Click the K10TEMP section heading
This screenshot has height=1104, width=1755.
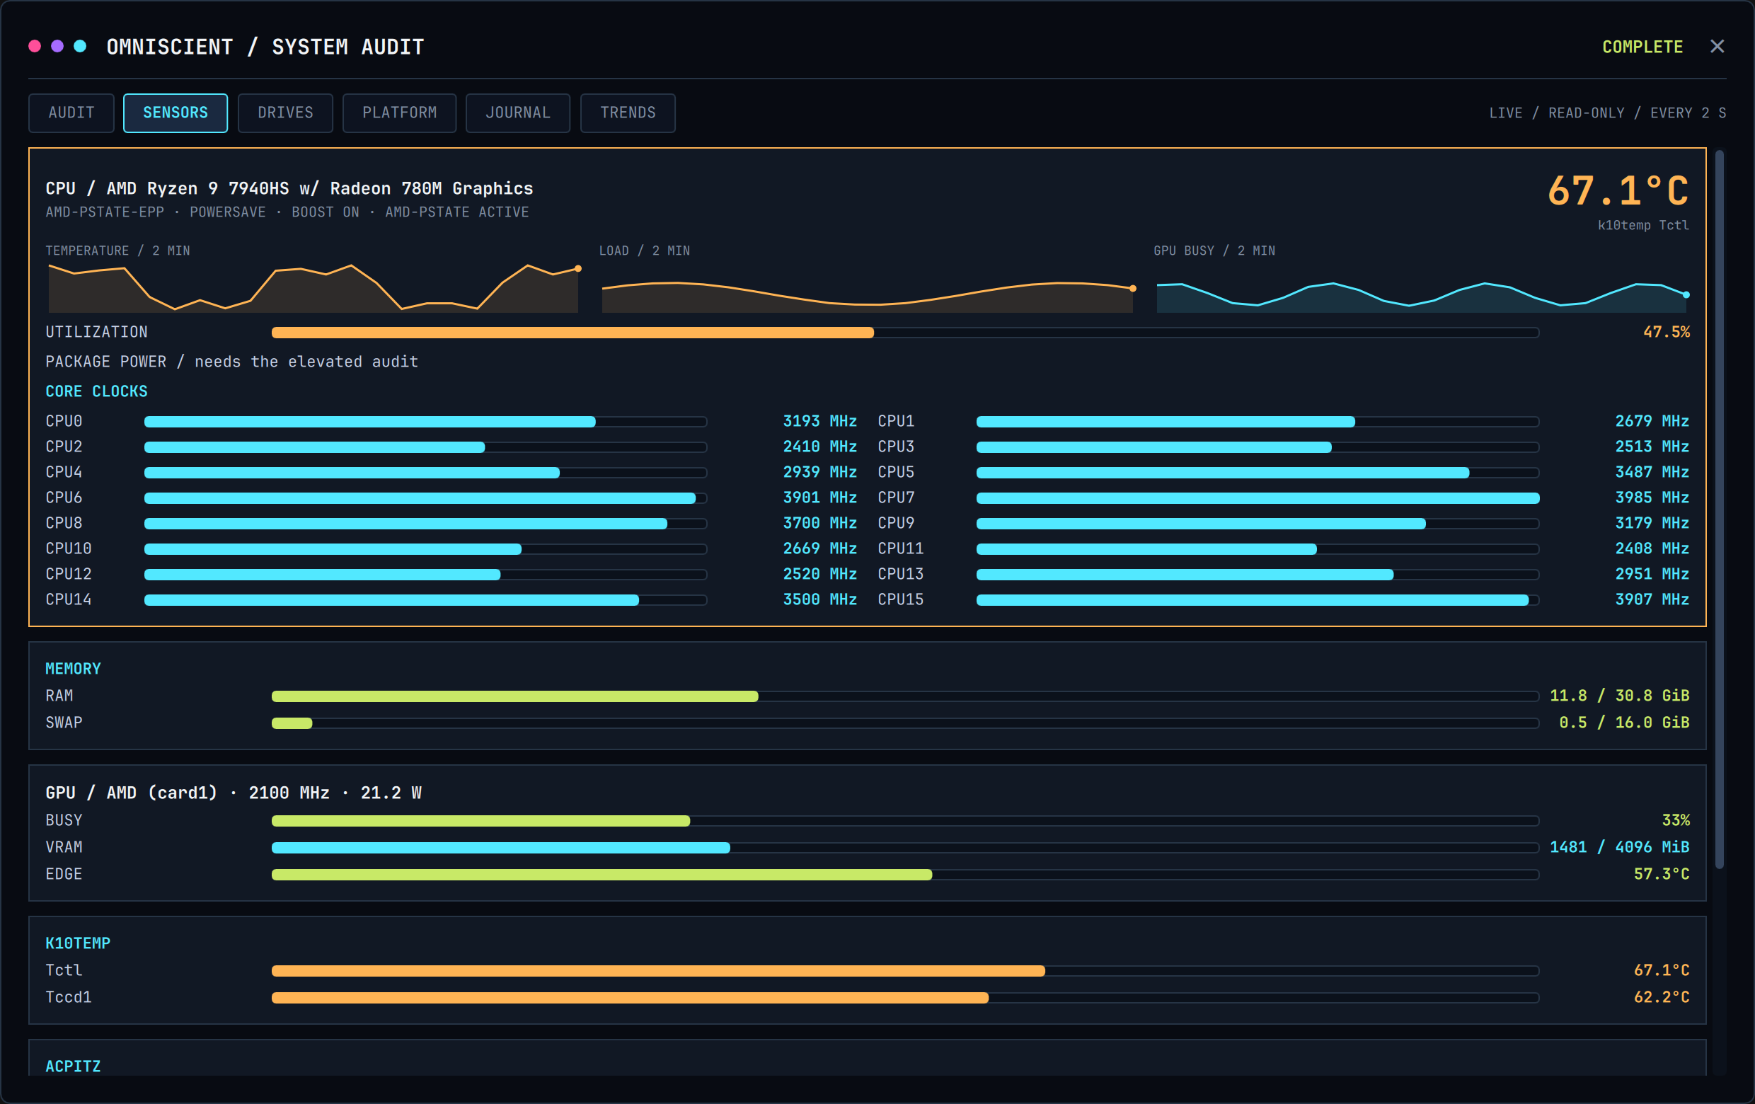[78, 943]
